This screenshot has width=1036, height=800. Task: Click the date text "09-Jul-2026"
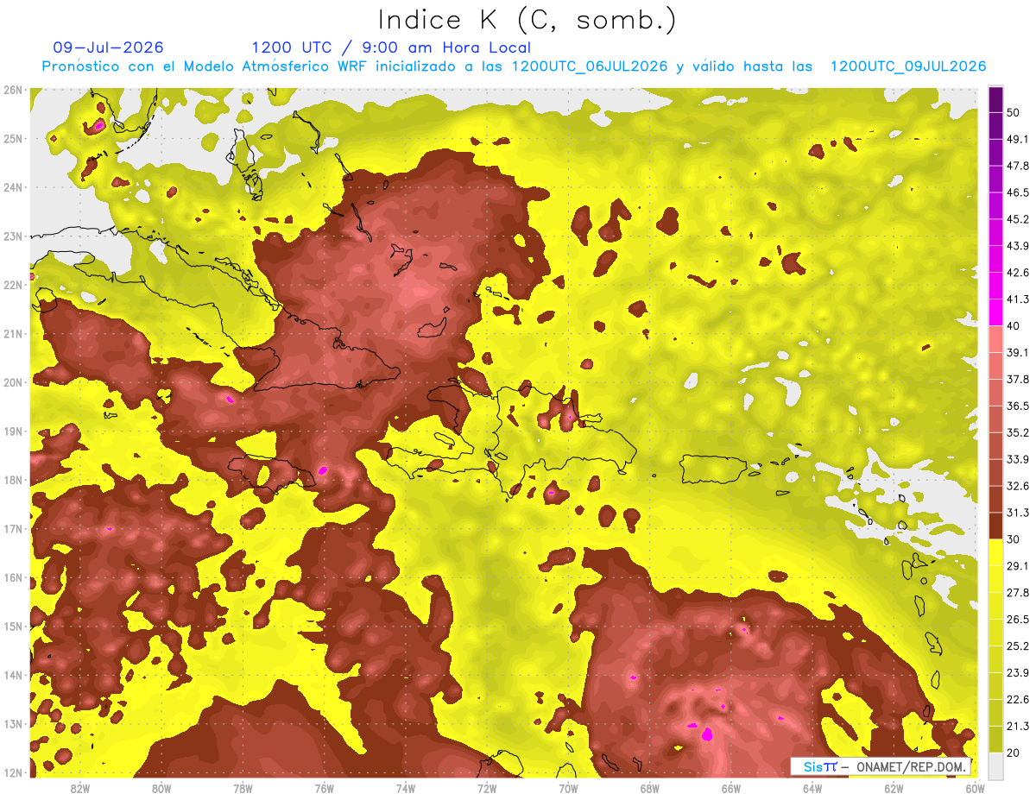108,47
